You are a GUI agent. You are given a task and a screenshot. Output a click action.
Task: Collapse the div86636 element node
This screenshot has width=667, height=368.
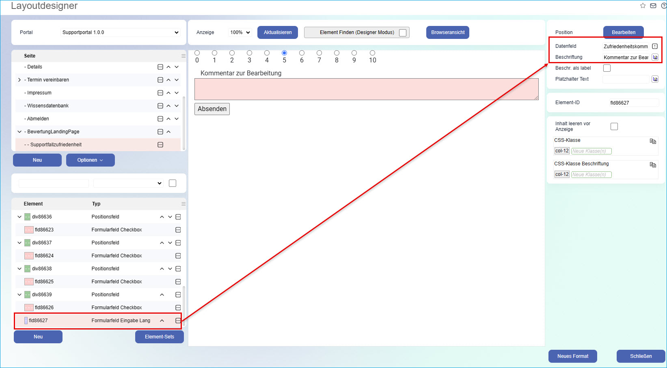click(x=19, y=217)
